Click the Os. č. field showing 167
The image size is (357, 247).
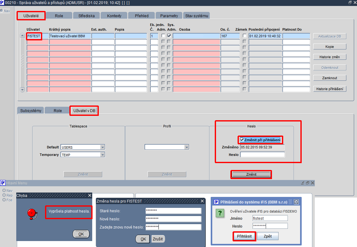click(x=230, y=36)
